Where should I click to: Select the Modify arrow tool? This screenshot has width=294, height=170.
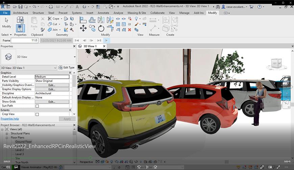[6, 23]
